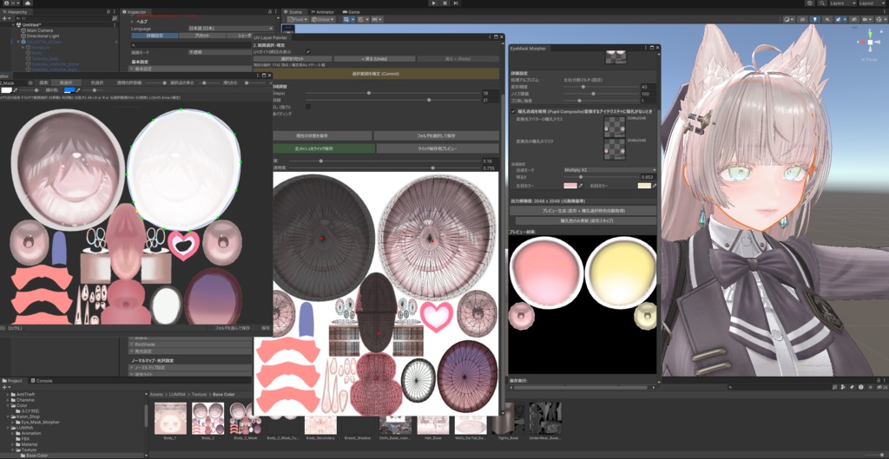Select Main Camera in Hierarchy
This screenshot has height=459, width=889.
[x=39, y=30]
